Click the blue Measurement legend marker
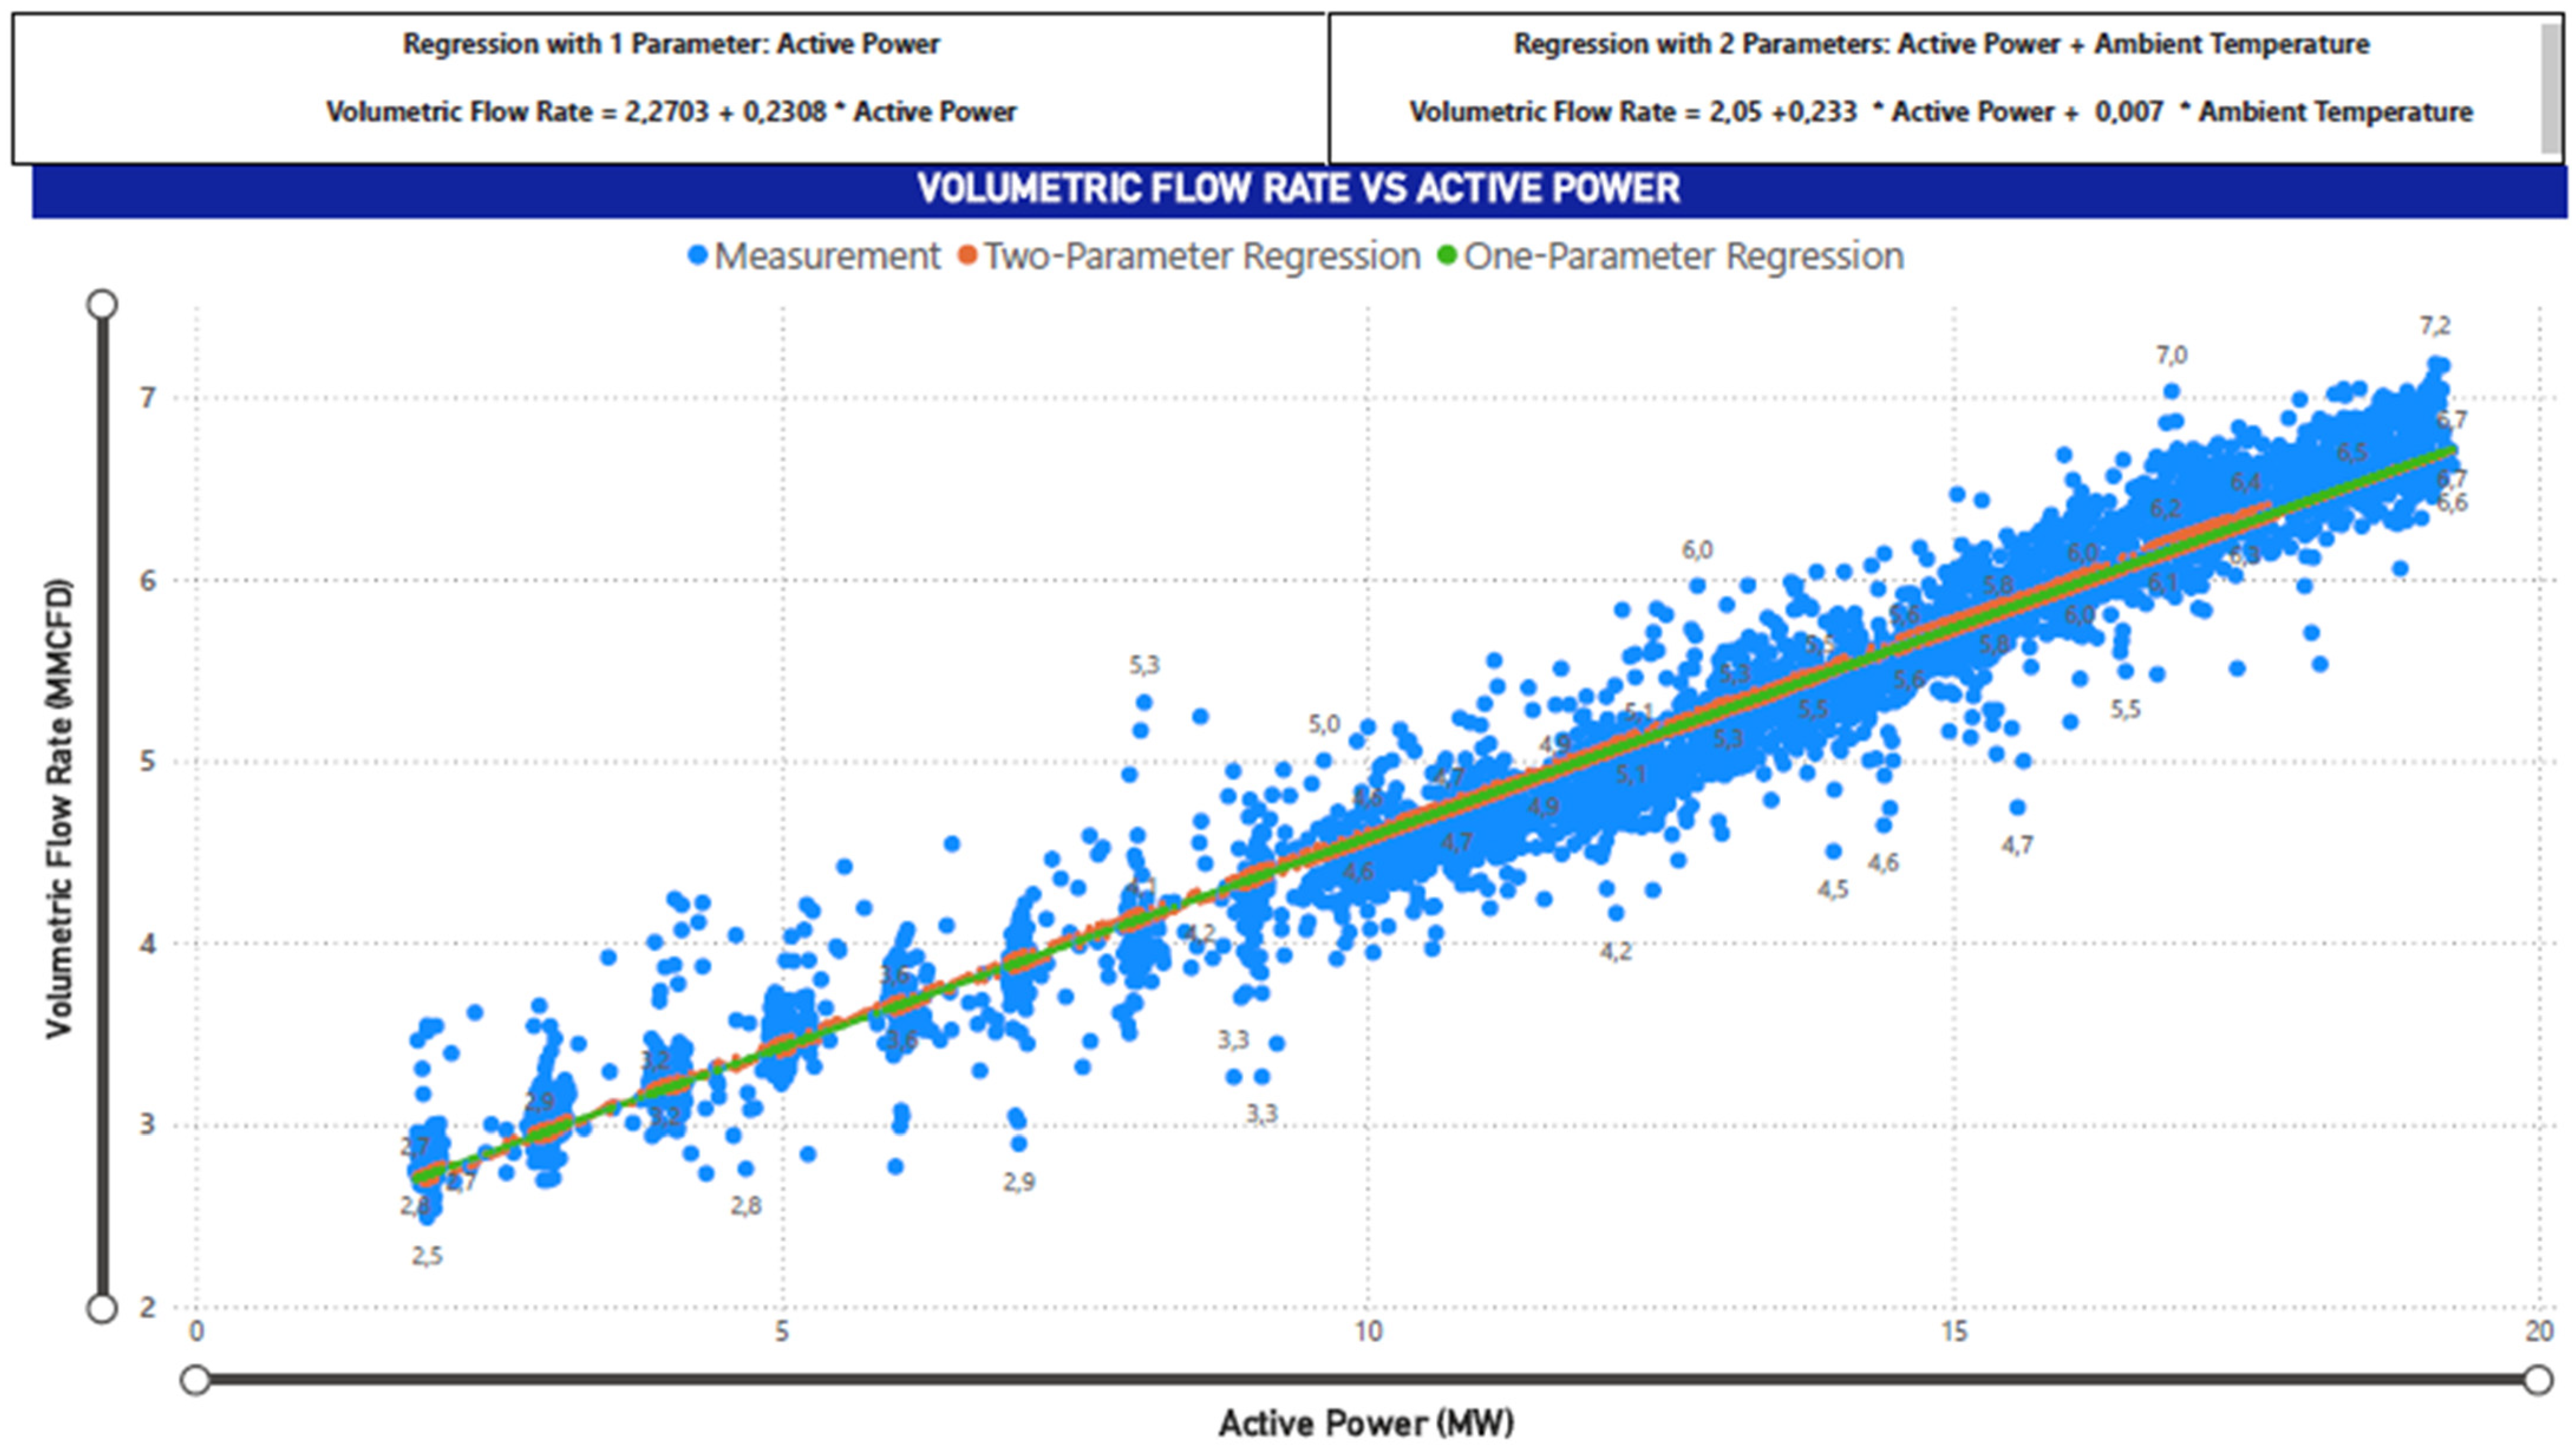The image size is (2576, 1449). tap(698, 256)
